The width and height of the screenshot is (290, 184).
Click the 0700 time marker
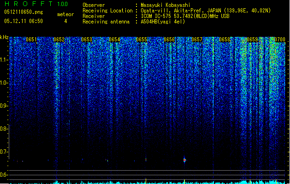(280, 40)
